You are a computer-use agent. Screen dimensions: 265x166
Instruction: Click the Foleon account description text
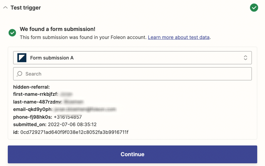83,37
